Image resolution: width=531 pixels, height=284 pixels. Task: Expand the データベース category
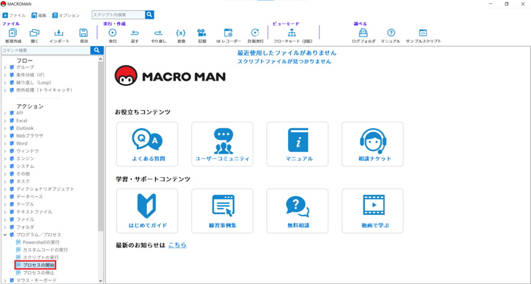[5, 197]
